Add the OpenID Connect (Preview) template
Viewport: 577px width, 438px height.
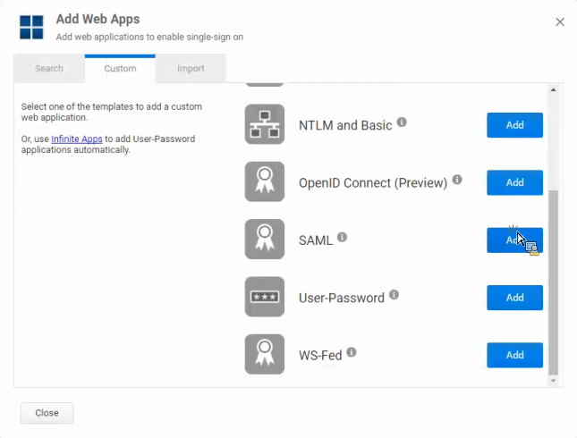pyautogui.click(x=514, y=182)
